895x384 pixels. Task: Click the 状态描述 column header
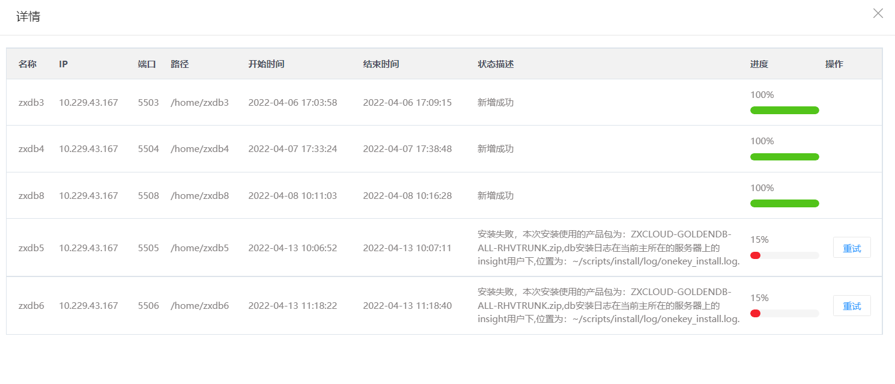coord(496,64)
